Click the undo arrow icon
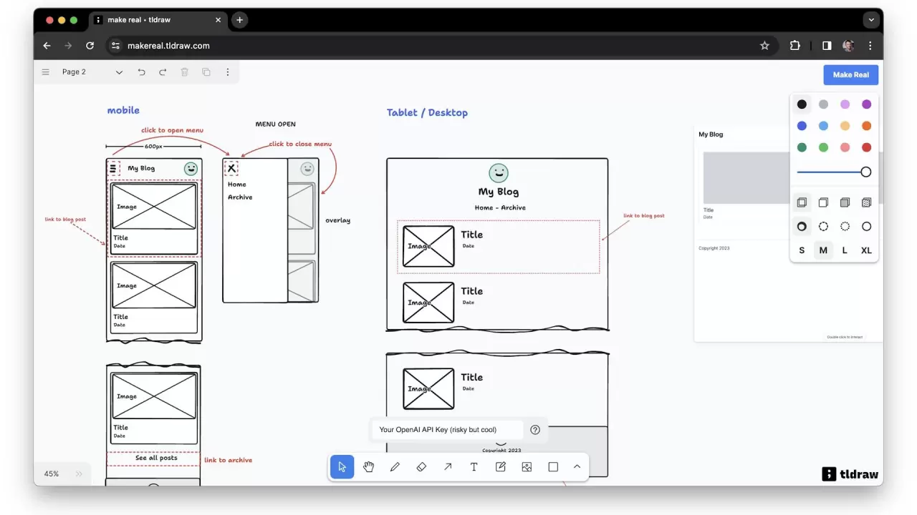The height and width of the screenshot is (515, 917). pyautogui.click(x=141, y=72)
